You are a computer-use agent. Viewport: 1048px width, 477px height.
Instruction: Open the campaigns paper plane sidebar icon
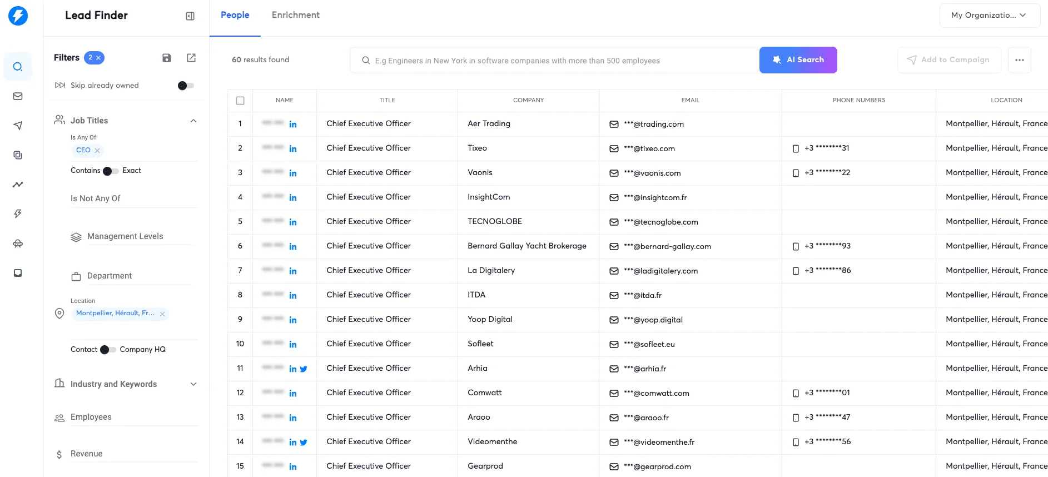coord(18,126)
